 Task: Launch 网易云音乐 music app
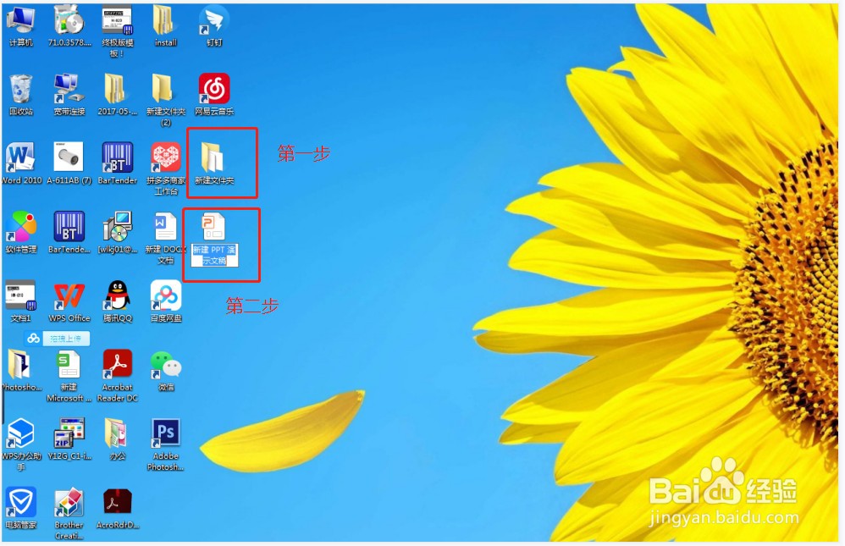pos(214,94)
